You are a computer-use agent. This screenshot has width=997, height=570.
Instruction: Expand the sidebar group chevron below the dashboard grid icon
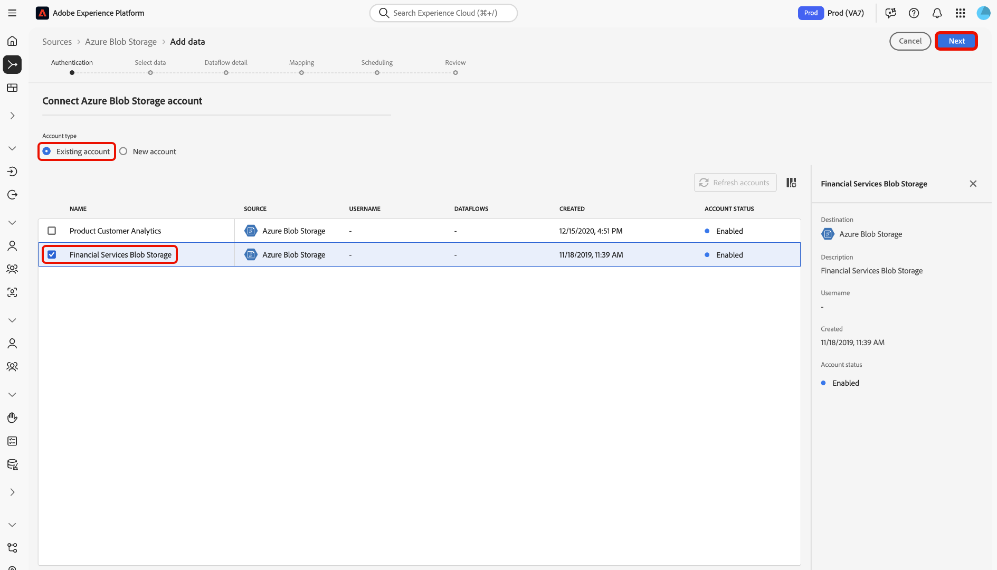pos(12,116)
